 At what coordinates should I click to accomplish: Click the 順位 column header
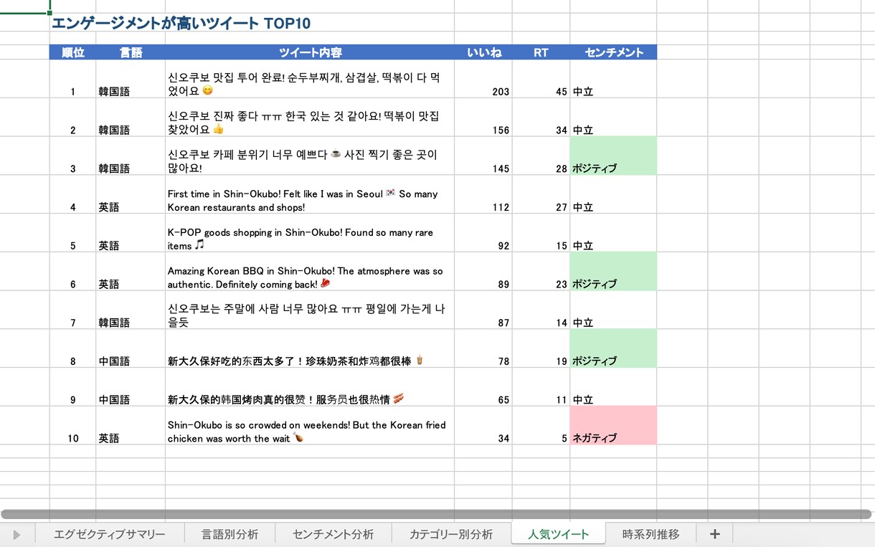point(72,52)
